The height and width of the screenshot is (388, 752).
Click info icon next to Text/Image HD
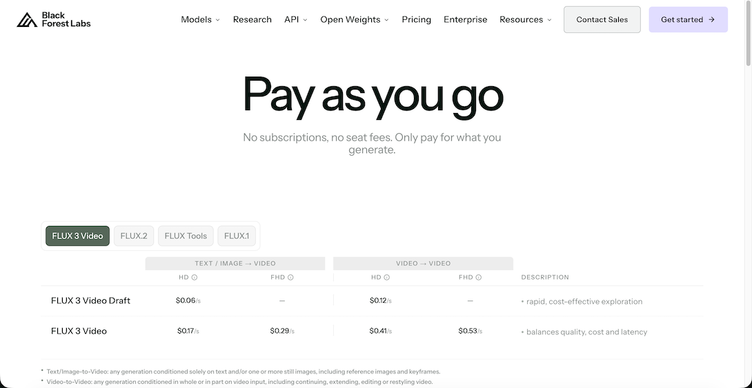(195, 277)
